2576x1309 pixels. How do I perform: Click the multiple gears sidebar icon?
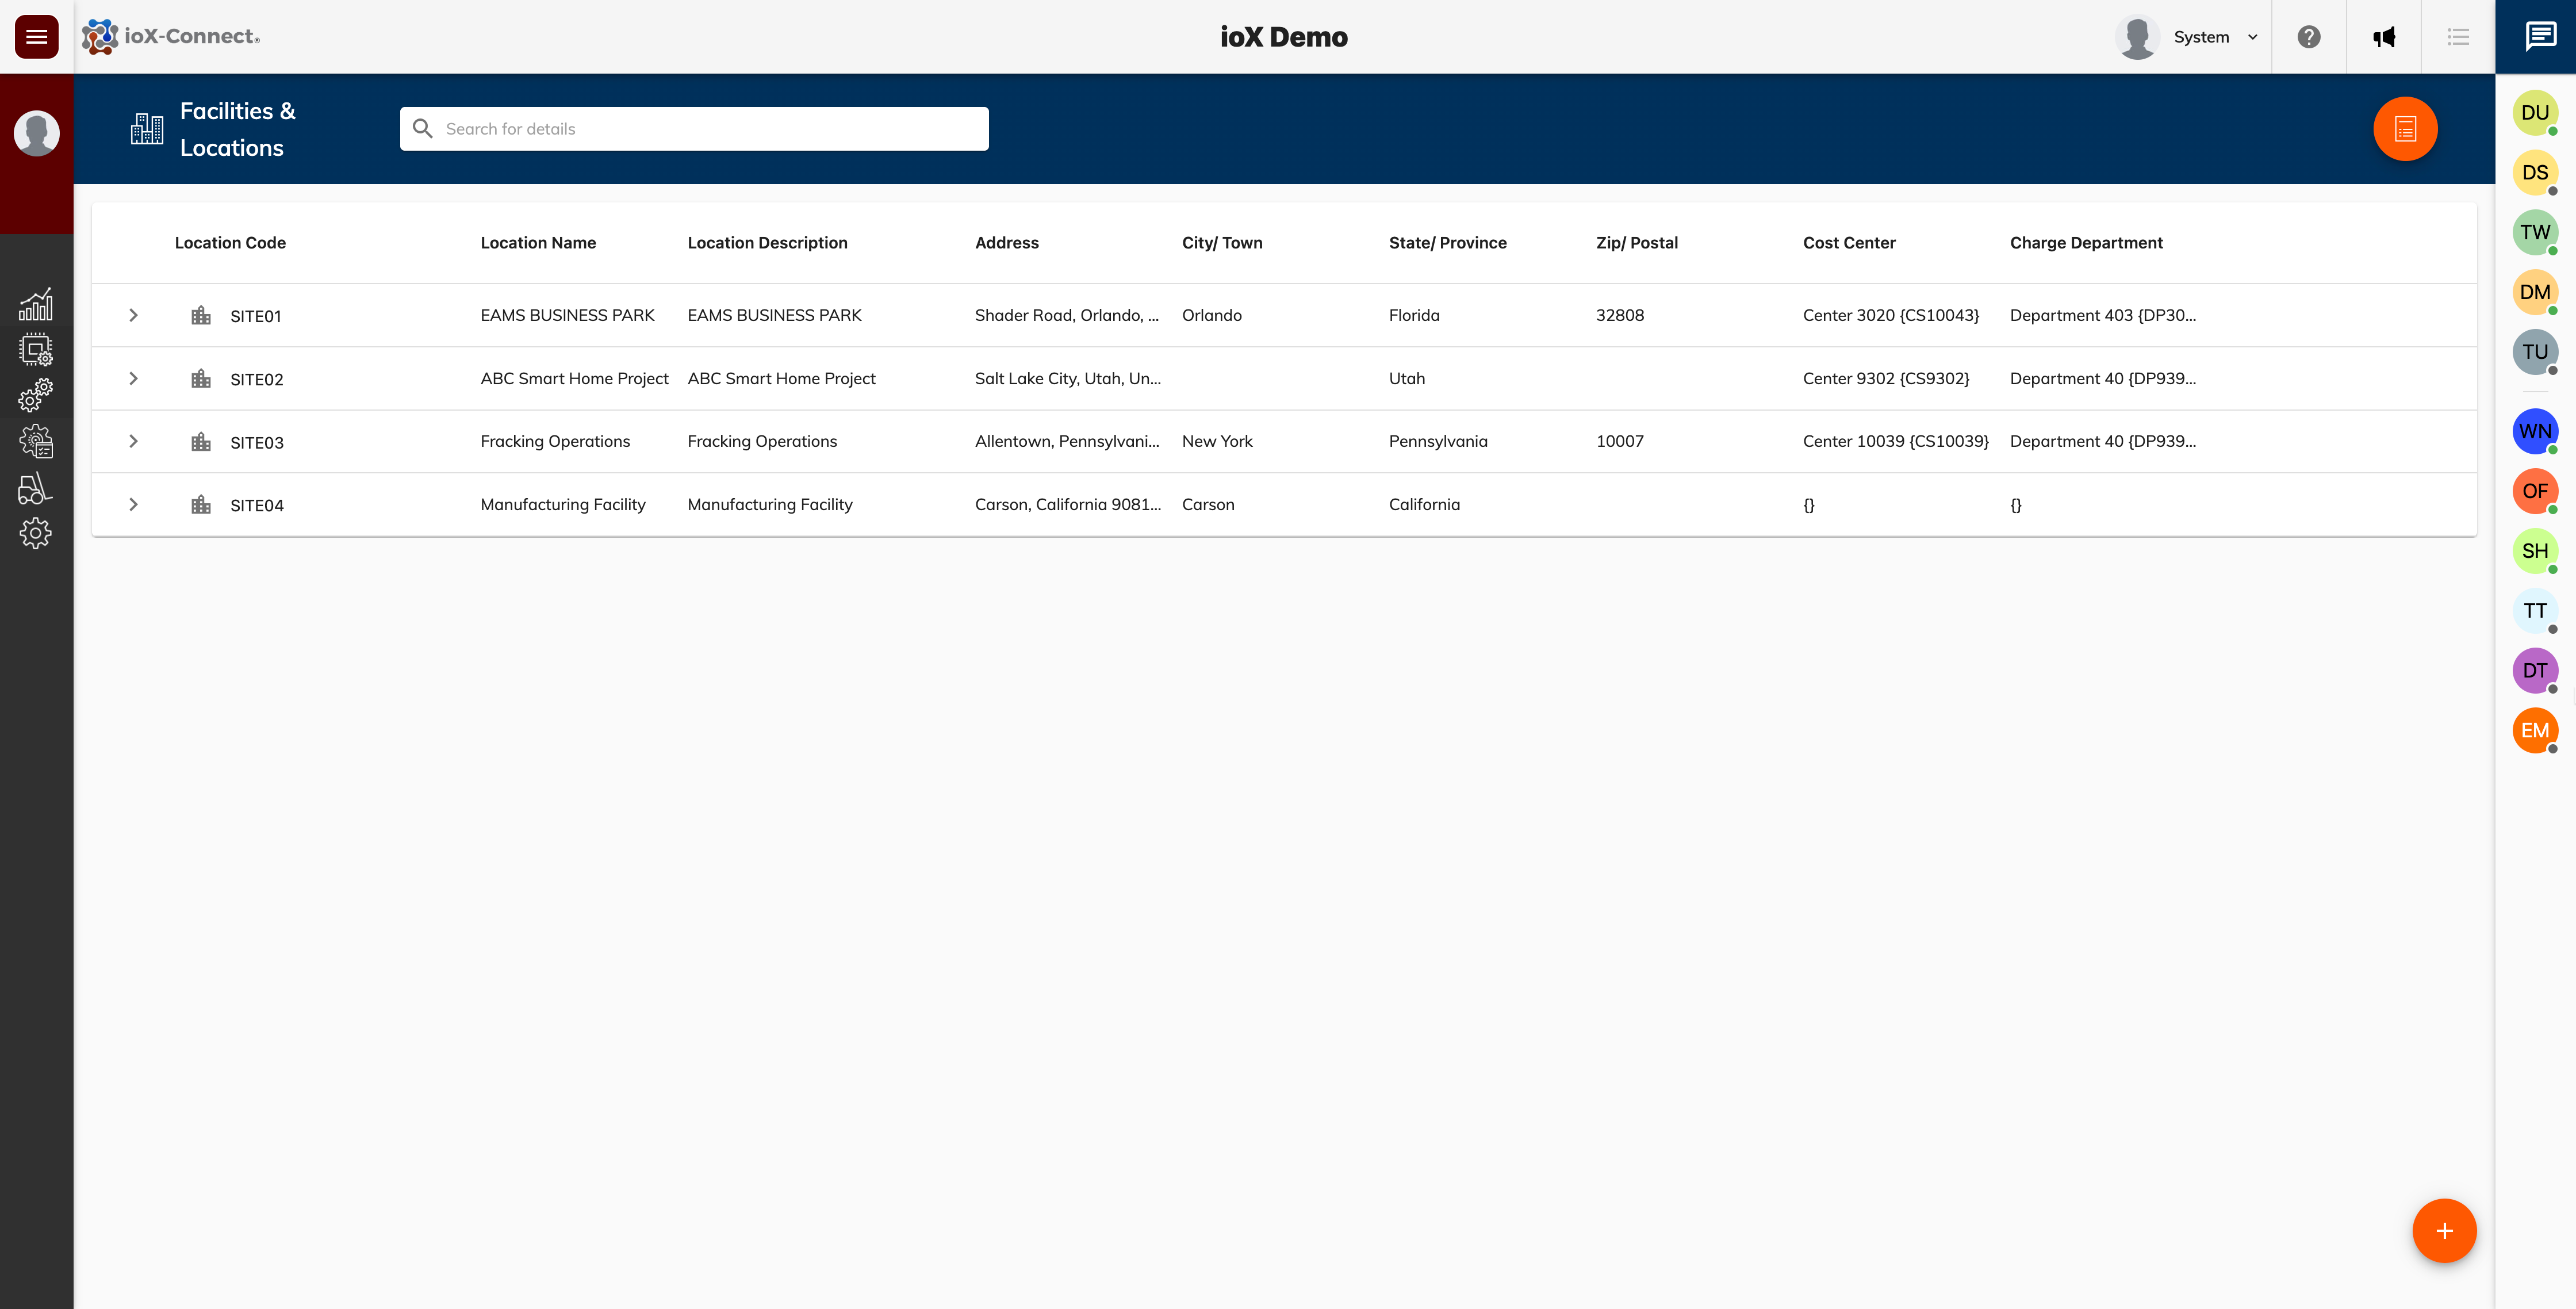(x=36, y=395)
